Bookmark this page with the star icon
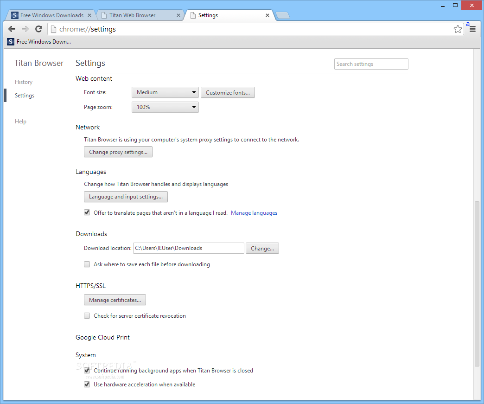Viewport: 484px width, 404px height. pos(458,29)
